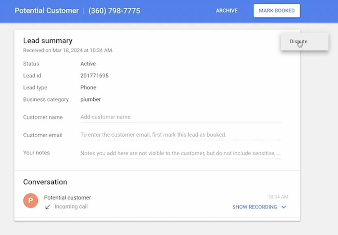Click the Conversation heading
This screenshot has height=235, width=338.
(45, 182)
